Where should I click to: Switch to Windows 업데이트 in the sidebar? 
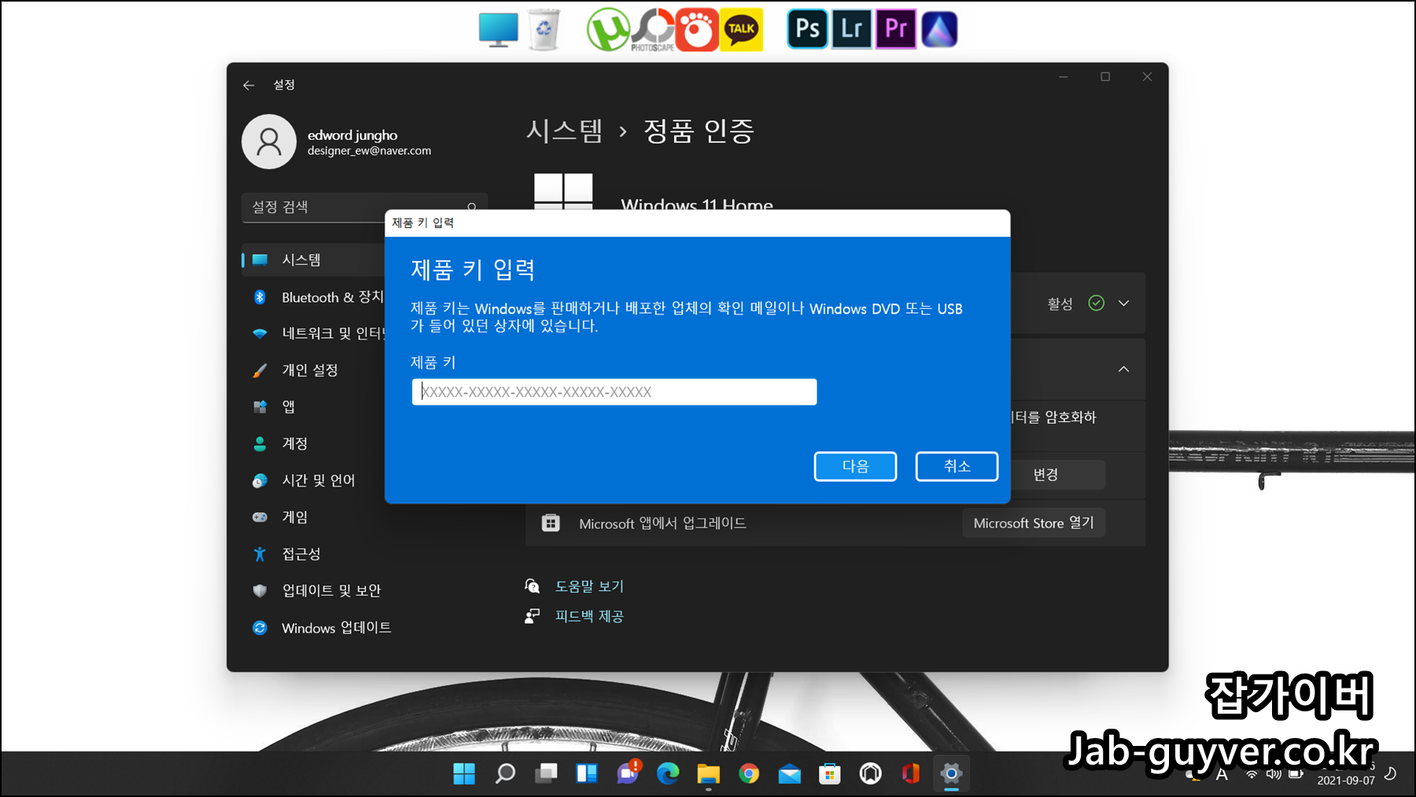coord(336,627)
